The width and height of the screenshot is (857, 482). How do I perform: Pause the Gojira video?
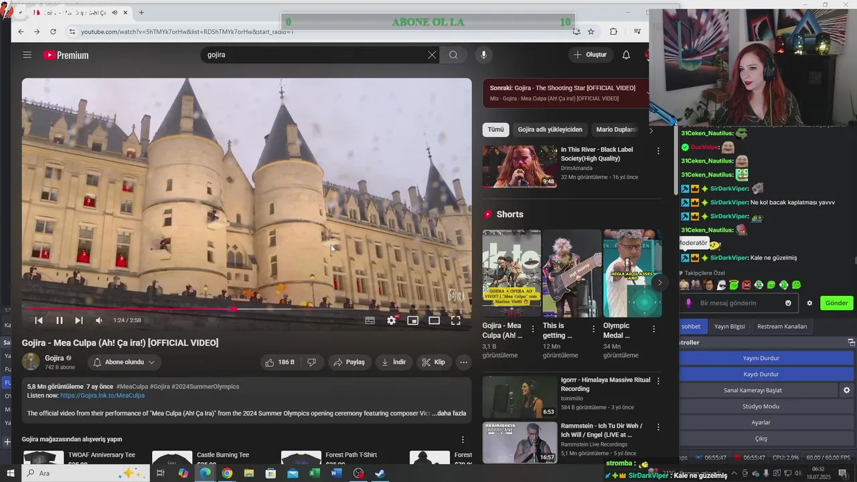click(x=59, y=321)
